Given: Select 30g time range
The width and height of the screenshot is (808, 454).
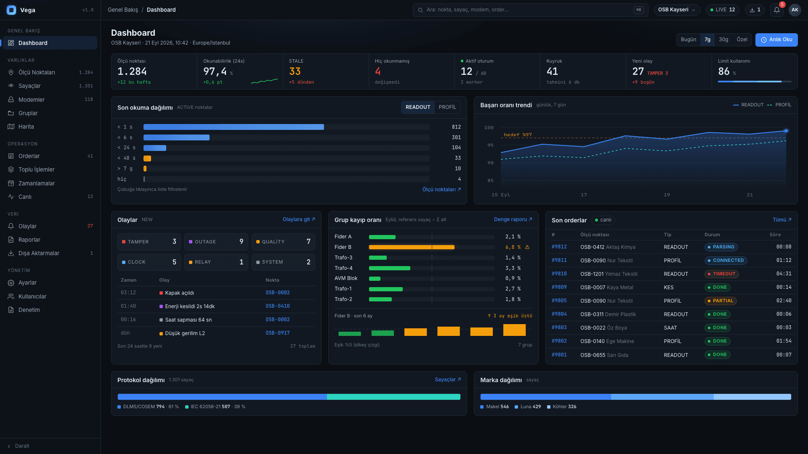Looking at the screenshot, I should coord(723,40).
